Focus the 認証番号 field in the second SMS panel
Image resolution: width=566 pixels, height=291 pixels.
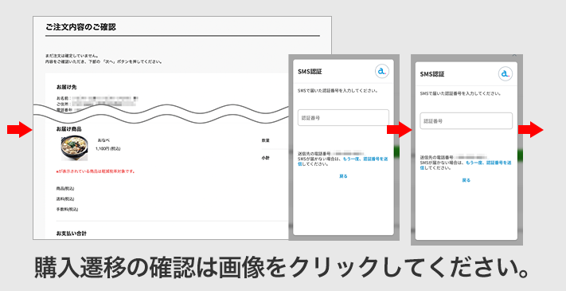(x=466, y=120)
